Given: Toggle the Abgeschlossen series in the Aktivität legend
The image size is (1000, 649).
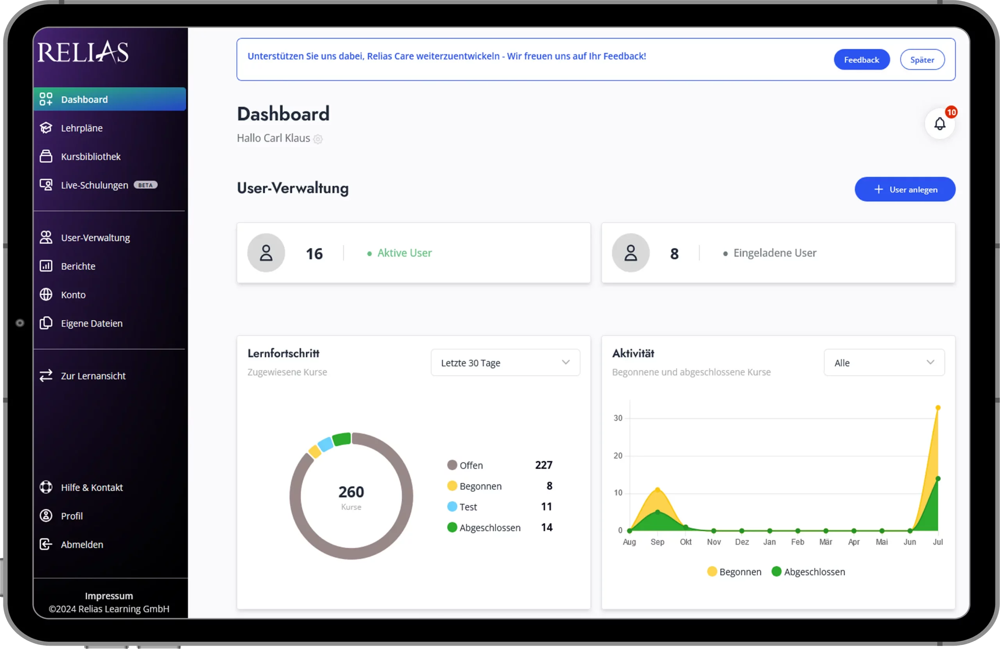Looking at the screenshot, I should [x=808, y=572].
